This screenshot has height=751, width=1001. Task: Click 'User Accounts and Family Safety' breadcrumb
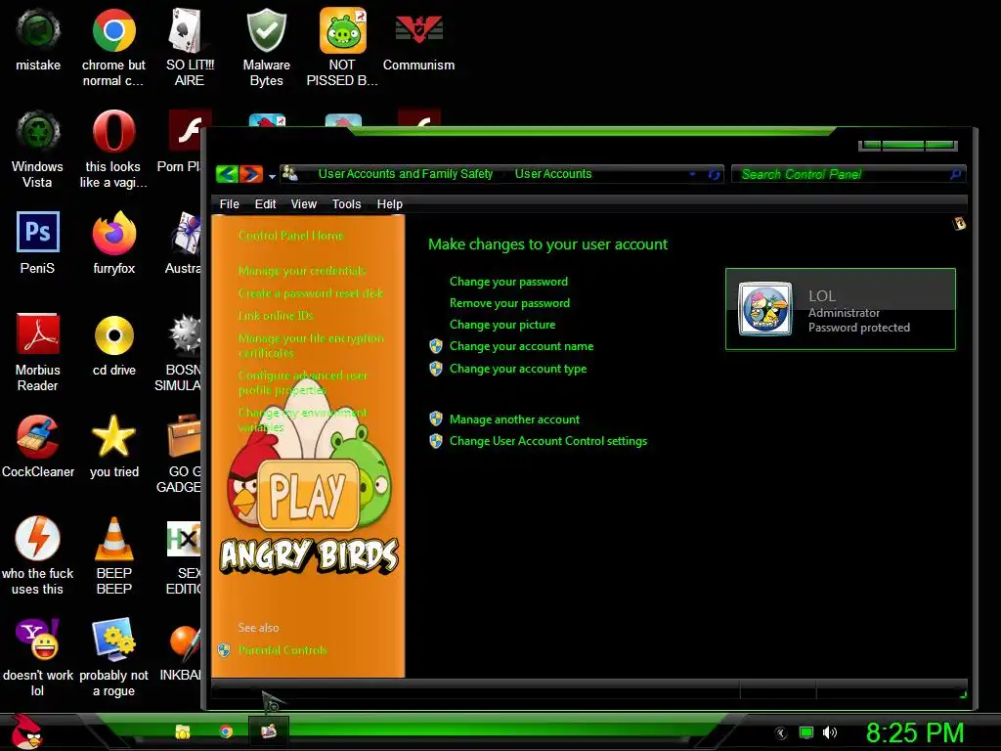(406, 174)
